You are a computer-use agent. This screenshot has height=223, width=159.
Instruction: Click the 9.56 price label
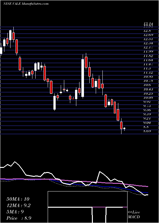[147, 110]
